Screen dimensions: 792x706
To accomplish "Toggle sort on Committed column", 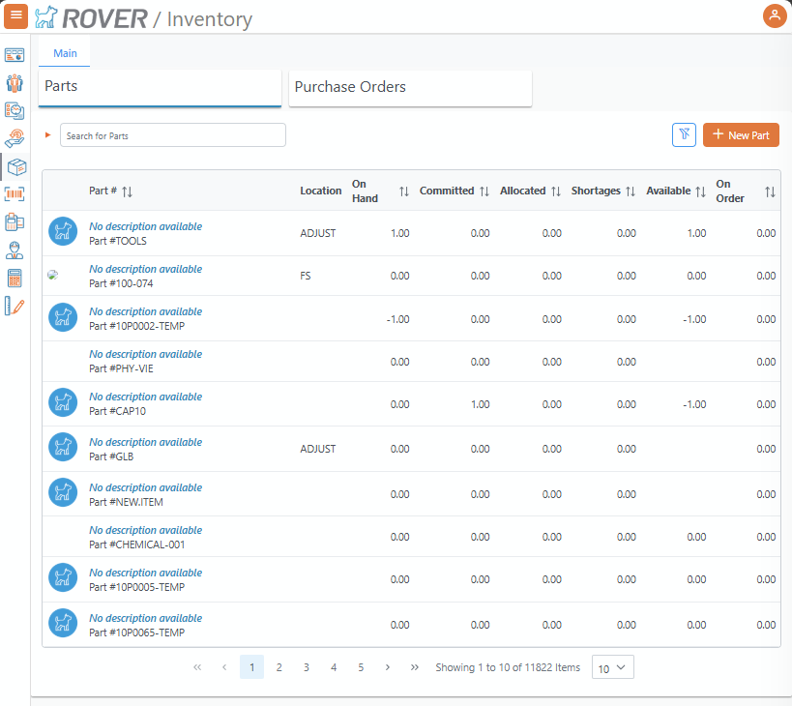I will [484, 191].
